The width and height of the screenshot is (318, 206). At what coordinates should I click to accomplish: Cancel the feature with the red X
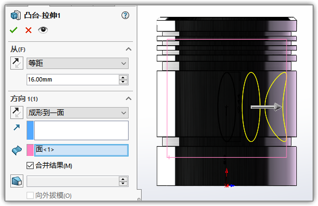pos(28,30)
